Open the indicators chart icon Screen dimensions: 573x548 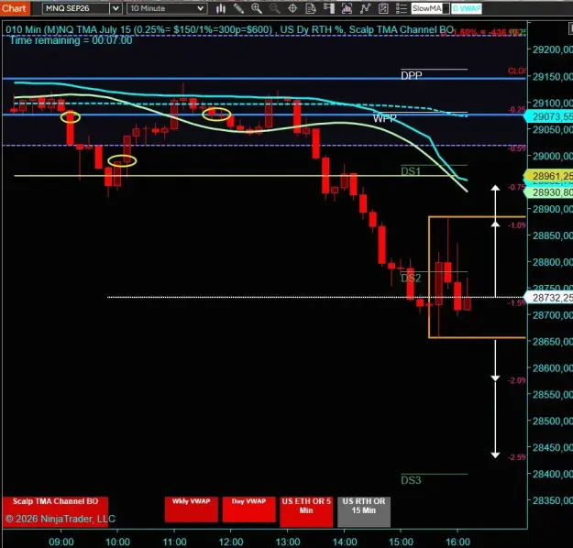[x=347, y=8]
